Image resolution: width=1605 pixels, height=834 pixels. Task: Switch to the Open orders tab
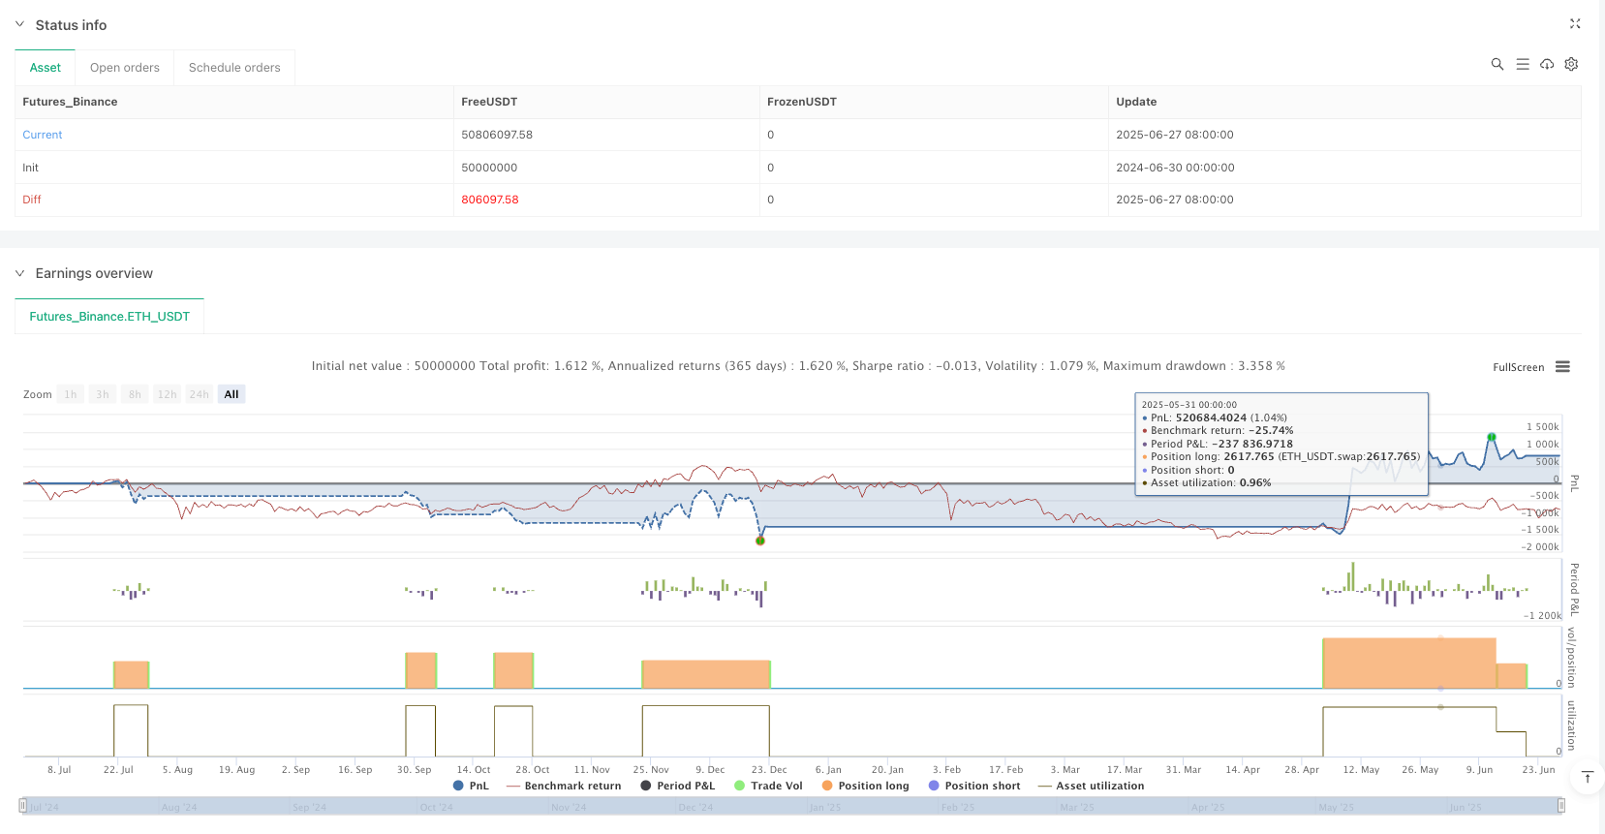[x=124, y=68]
